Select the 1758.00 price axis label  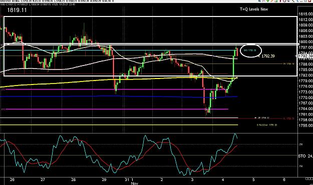305,120
